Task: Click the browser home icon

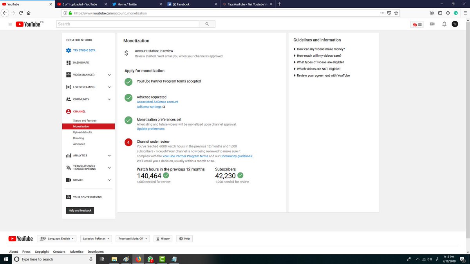Action: (29, 13)
